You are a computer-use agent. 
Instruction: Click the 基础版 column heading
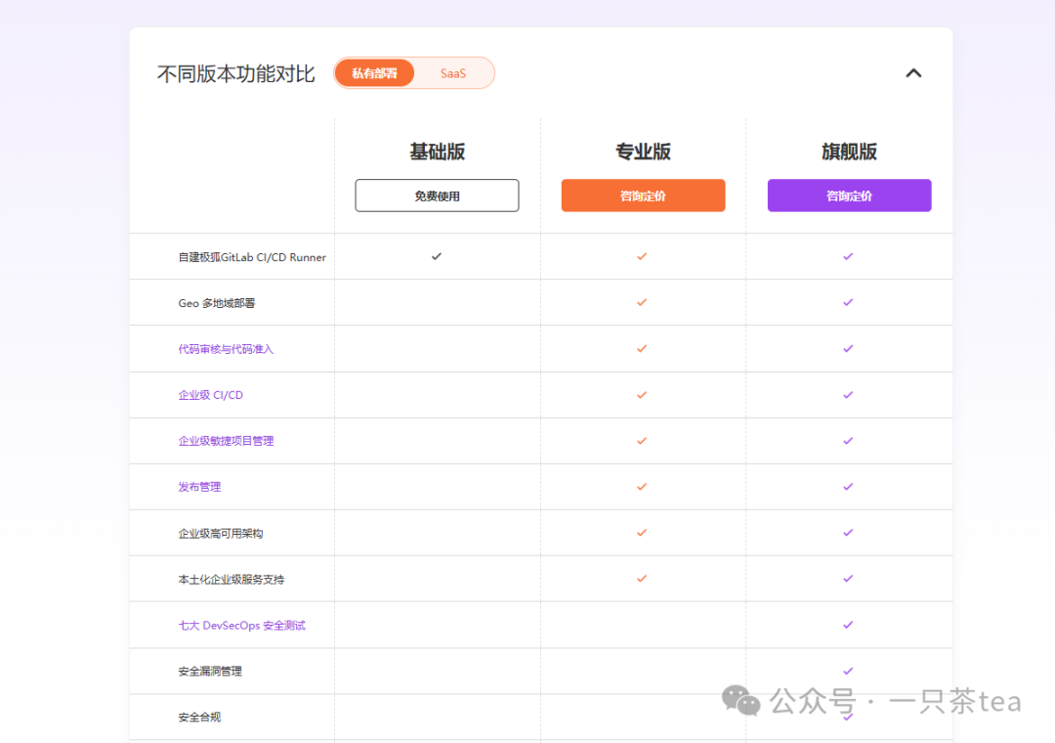438,152
